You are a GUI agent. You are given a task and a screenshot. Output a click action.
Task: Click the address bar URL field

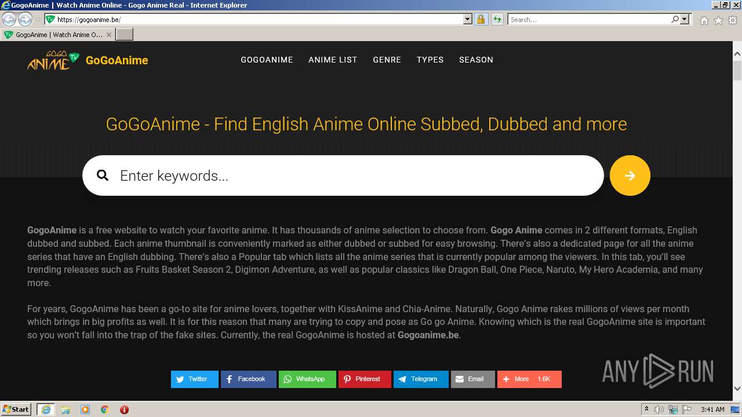pyautogui.click(x=259, y=19)
